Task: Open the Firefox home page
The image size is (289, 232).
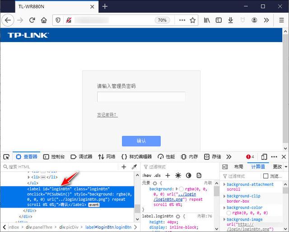Action: tap(44, 20)
